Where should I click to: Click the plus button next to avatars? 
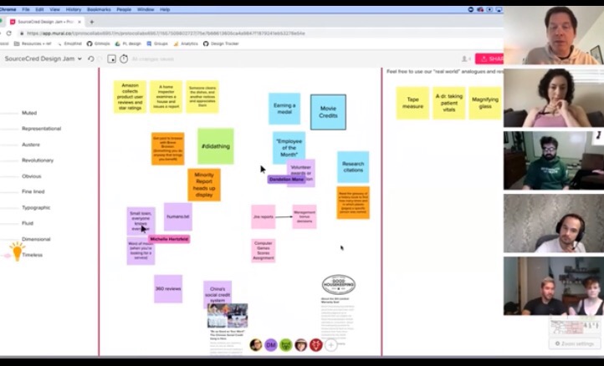tap(331, 345)
